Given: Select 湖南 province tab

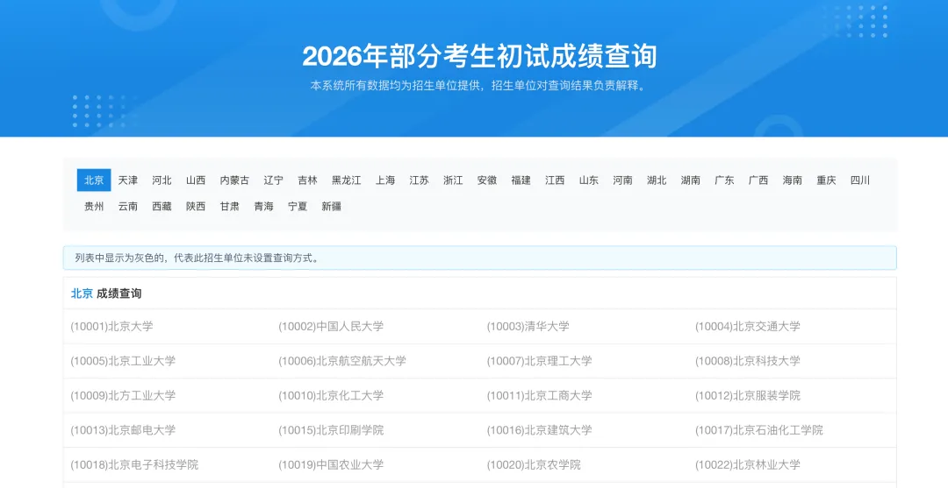Looking at the screenshot, I should (691, 180).
